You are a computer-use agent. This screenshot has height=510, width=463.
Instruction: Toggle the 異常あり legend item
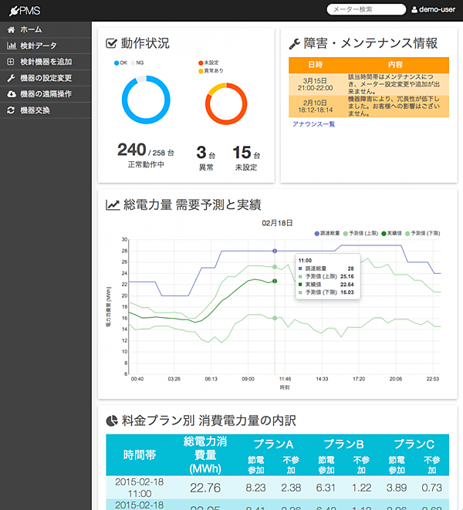click(x=212, y=70)
